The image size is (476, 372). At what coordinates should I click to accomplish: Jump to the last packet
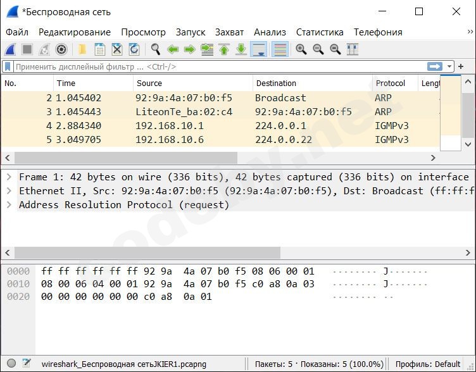(241, 49)
